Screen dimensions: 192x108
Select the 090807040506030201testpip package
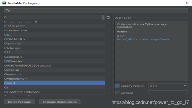(54, 65)
